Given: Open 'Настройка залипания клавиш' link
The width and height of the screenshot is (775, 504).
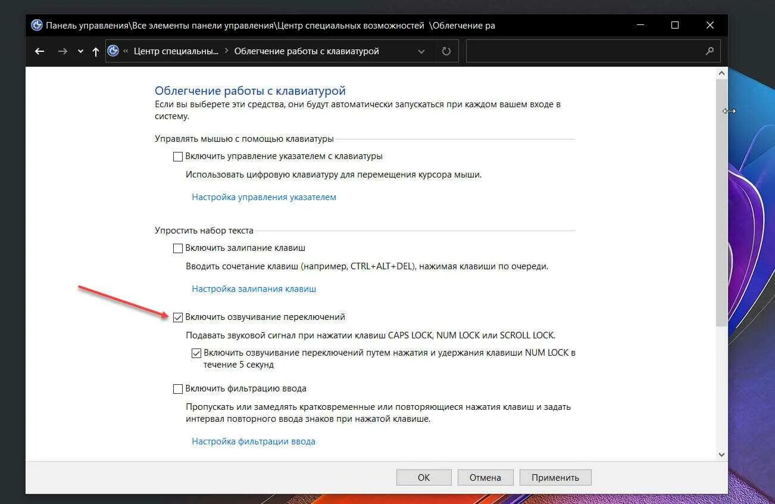Looking at the screenshot, I should pos(254,289).
